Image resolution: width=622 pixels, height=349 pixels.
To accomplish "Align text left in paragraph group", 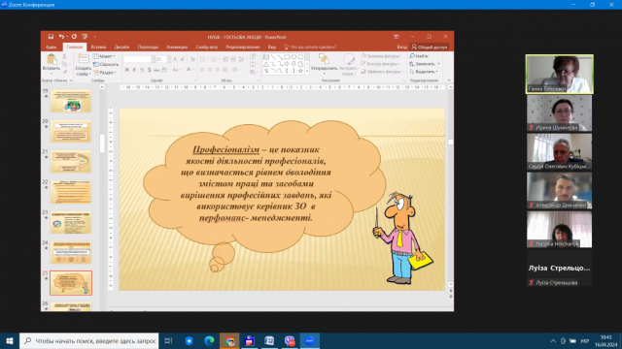I will [x=202, y=70].
